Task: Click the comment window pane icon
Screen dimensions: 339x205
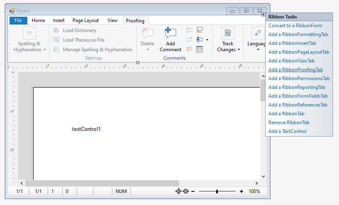Action: [199, 49]
